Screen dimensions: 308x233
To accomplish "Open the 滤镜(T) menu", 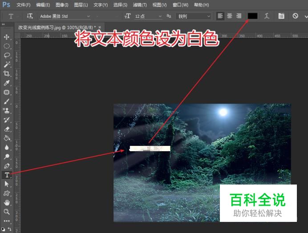I will [140, 5].
